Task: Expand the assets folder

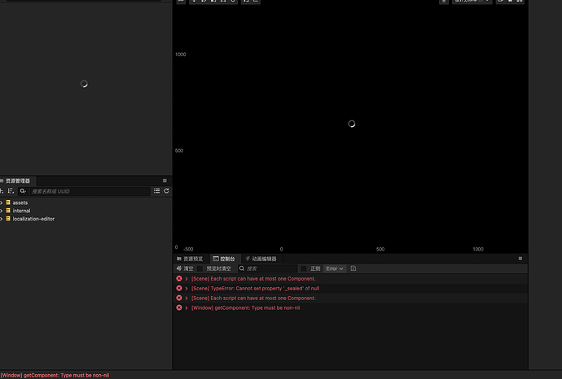Action: (x=2, y=203)
